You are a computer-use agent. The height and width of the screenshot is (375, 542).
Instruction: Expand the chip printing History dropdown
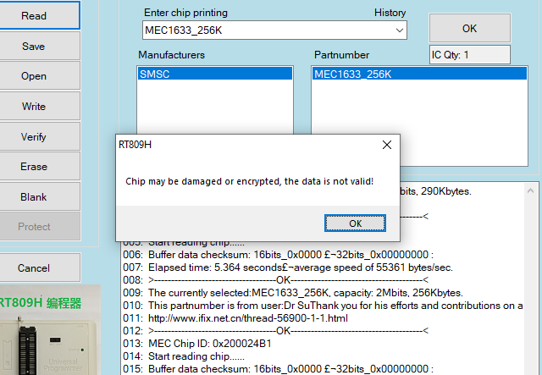coord(399,30)
